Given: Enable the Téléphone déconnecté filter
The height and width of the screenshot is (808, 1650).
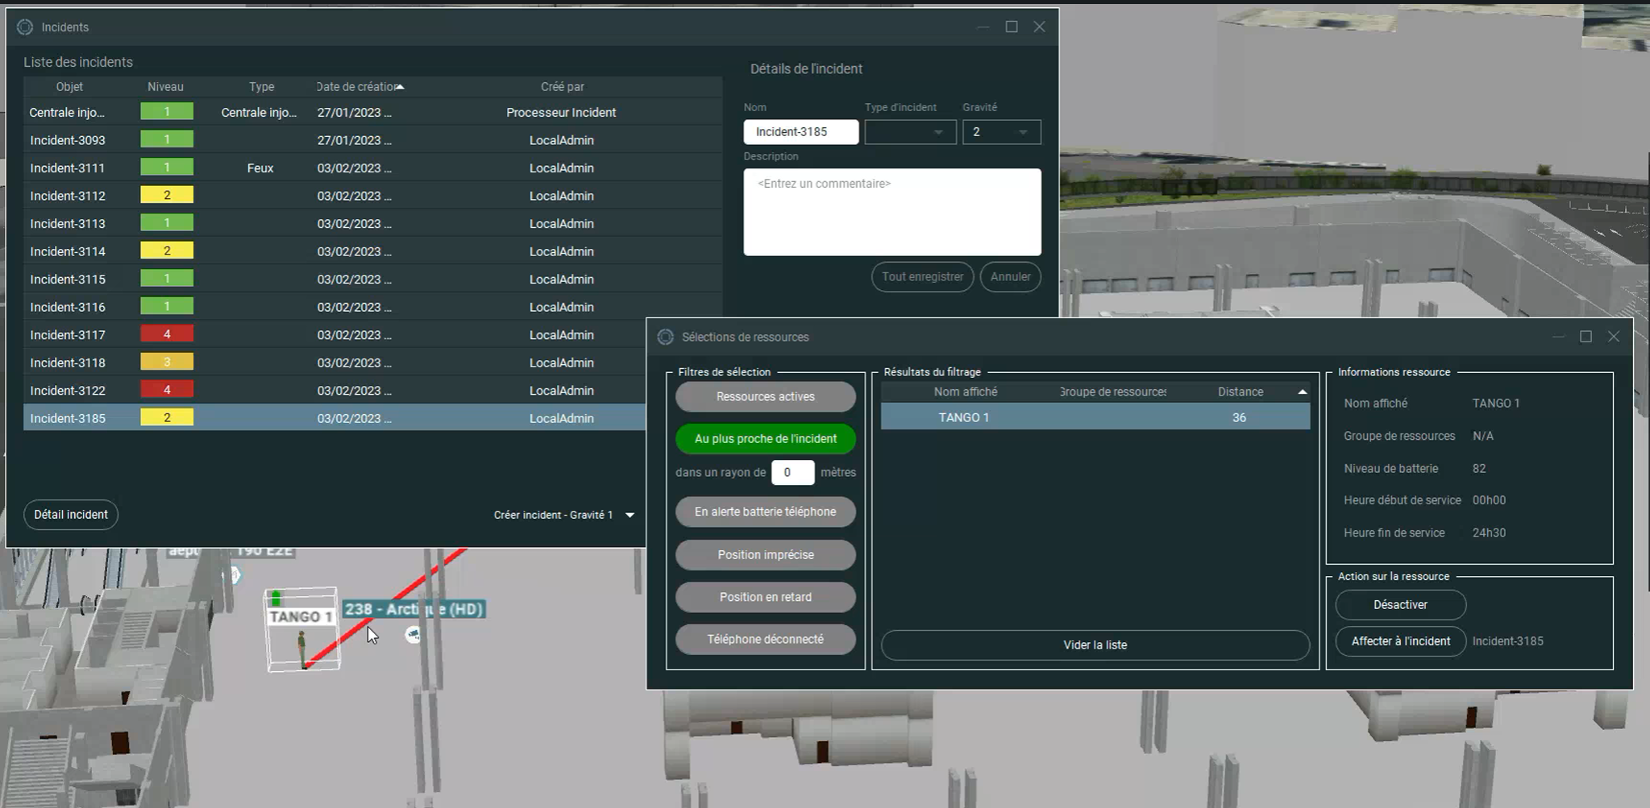Looking at the screenshot, I should click(x=764, y=639).
